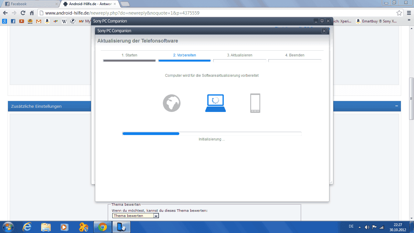Close the Facebook tab
Screen dimensions: 414x233
56,4
